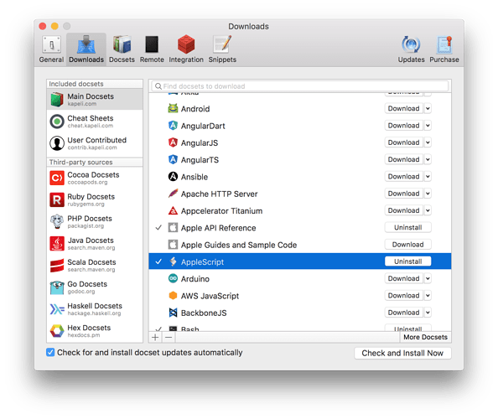Open version dropdown for BackboneJS
Screen dimensions: 498x419
(x=428, y=313)
